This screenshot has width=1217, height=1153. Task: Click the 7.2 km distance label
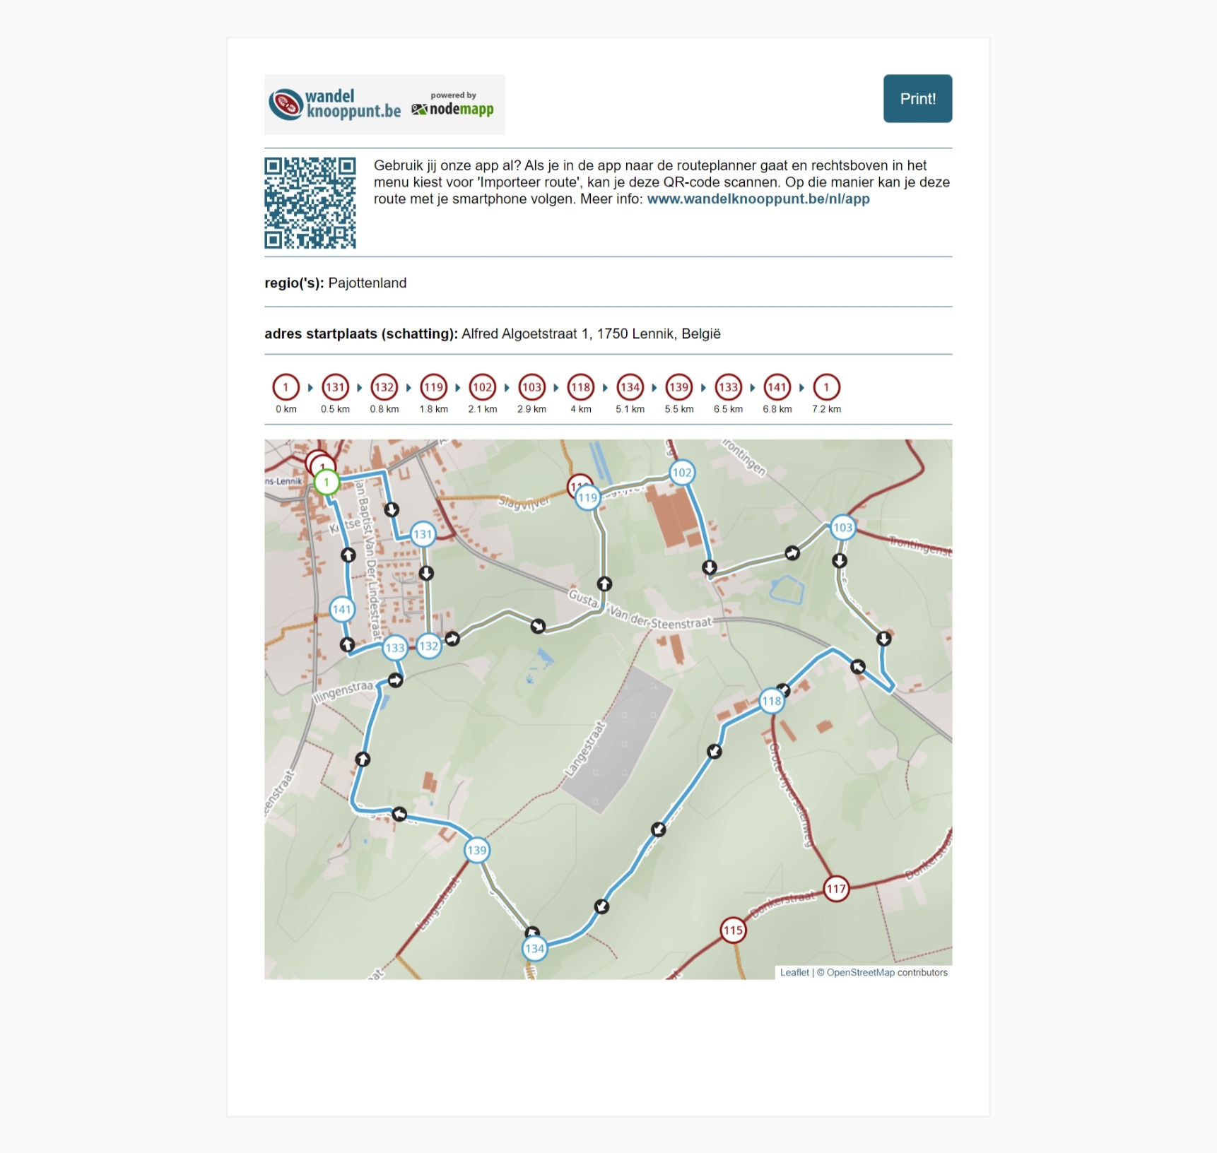[x=826, y=409]
